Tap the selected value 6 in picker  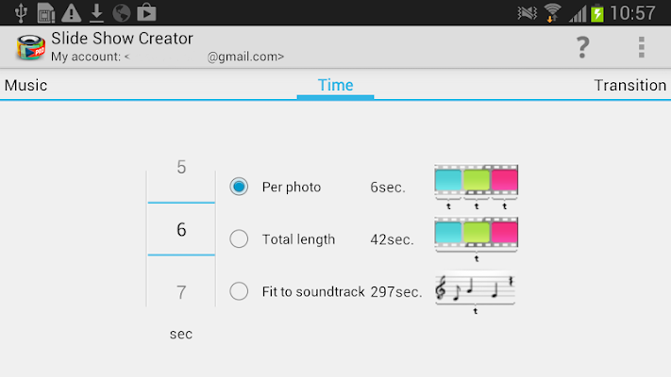(181, 230)
